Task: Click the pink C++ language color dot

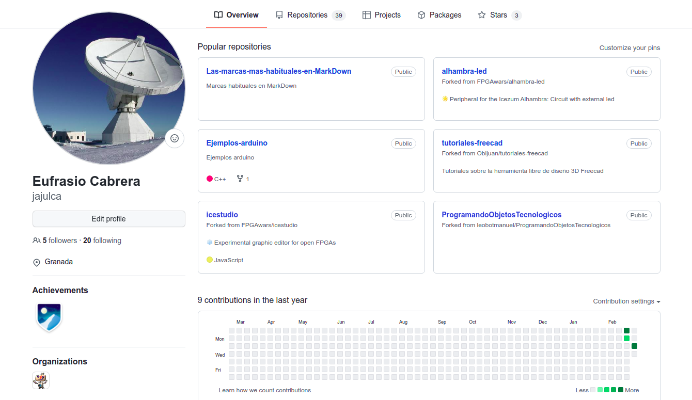Action: click(210, 179)
